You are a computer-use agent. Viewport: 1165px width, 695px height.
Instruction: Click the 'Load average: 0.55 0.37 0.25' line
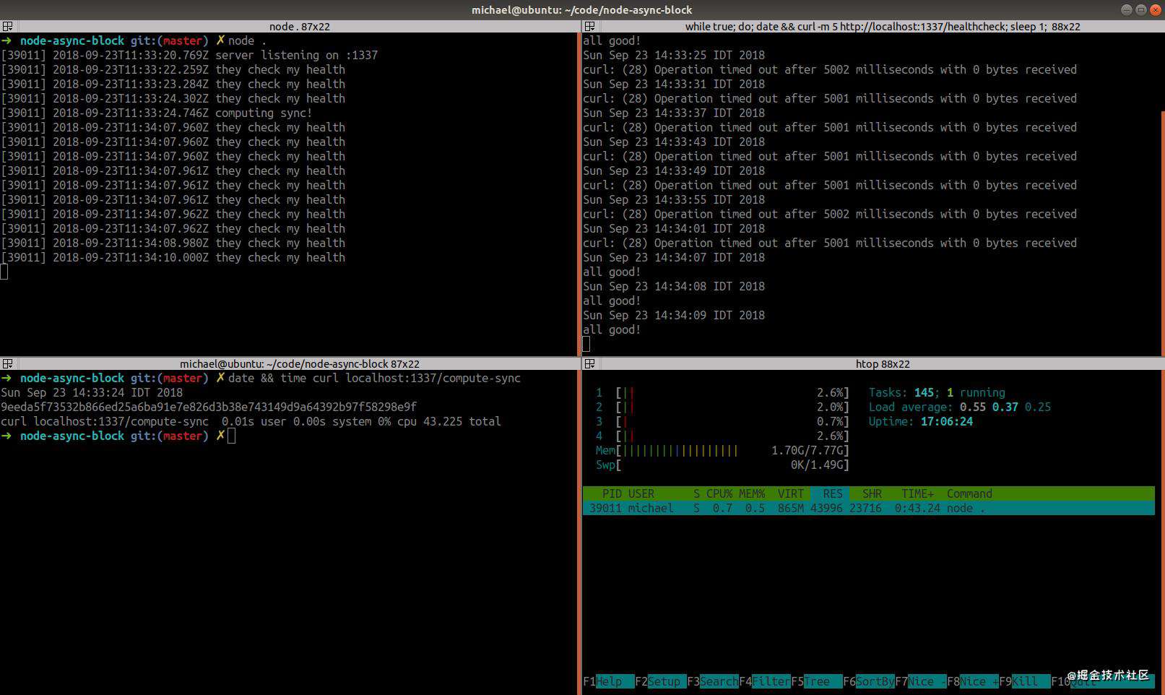tap(959, 407)
